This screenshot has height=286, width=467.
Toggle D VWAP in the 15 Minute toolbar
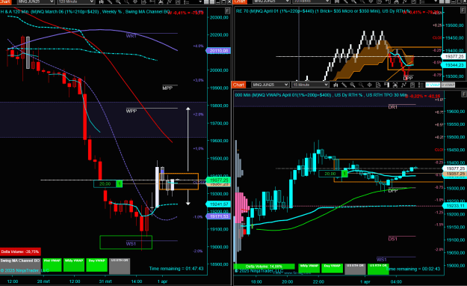(x=448, y=85)
